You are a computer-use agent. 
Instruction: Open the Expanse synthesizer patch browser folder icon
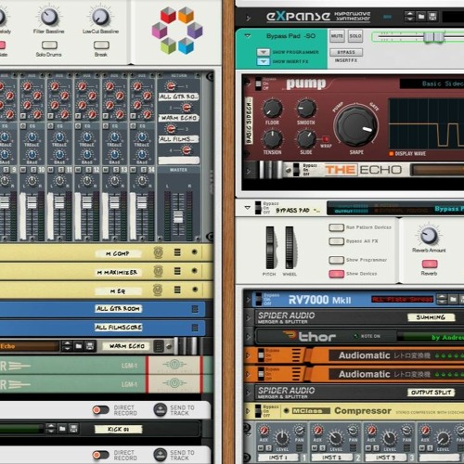(421, 17)
